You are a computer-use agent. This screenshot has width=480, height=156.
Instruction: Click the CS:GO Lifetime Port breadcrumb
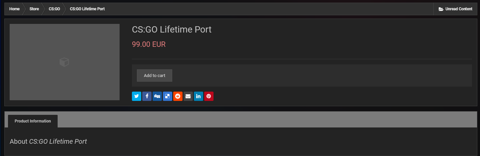(87, 9)
